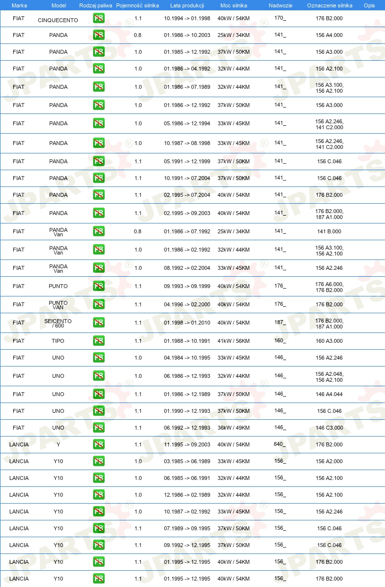Screen dimensions: 385x587
Task: Click the fuel icon for PANDA 05.1986 -> 12.1994
Action: coord(98,123)
